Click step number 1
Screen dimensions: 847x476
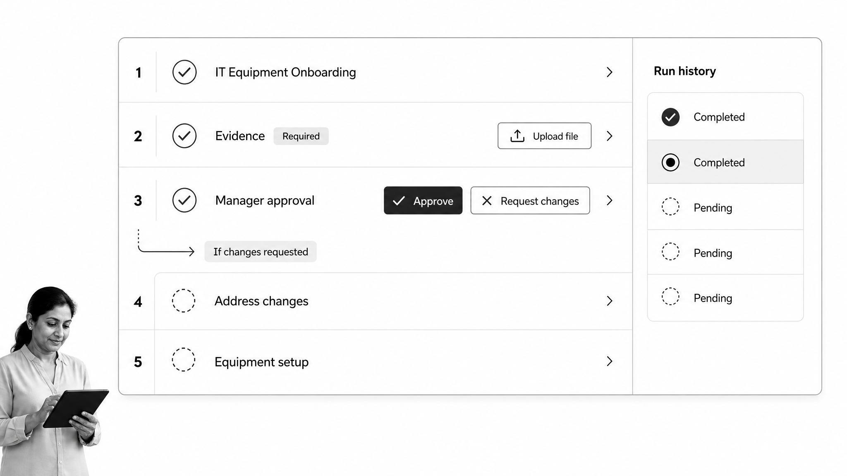tap(139, 73)
